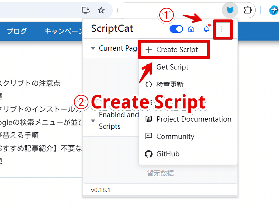Toggle the ScriptCat enable switch
The width and height of the screenshot is (279, 208).
pyautogui.click(x=176, y=29)
